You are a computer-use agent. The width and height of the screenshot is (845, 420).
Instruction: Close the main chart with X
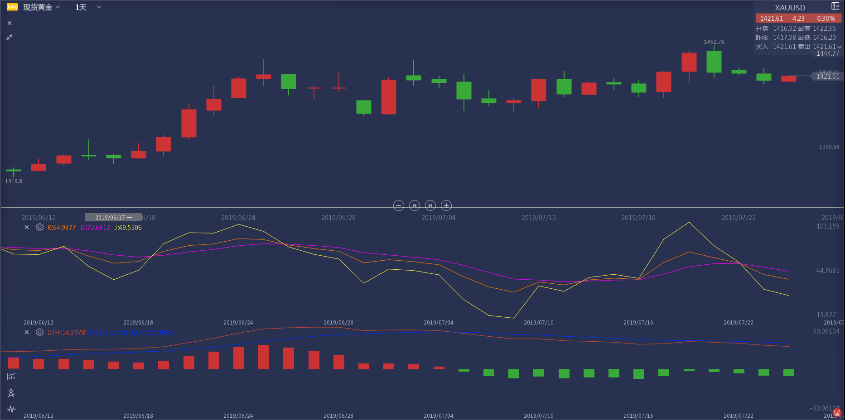10,23
